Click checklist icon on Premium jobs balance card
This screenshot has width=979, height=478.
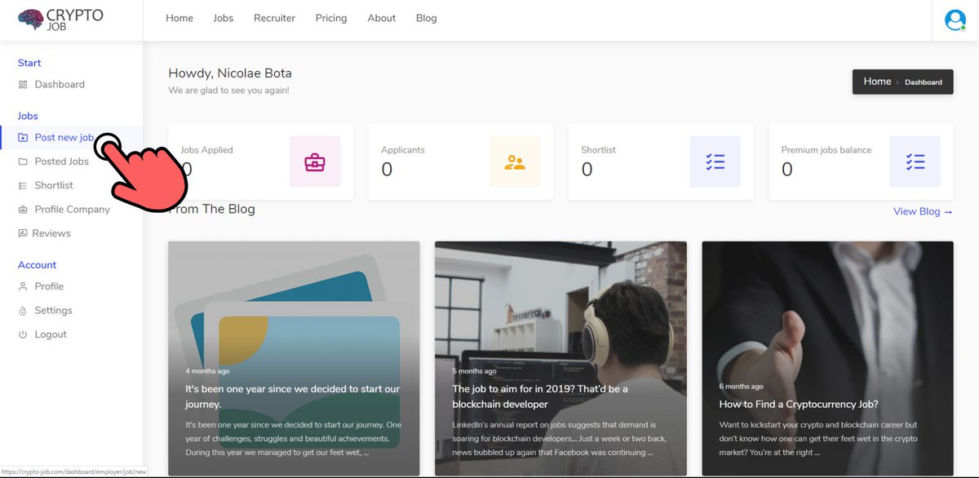915,162
